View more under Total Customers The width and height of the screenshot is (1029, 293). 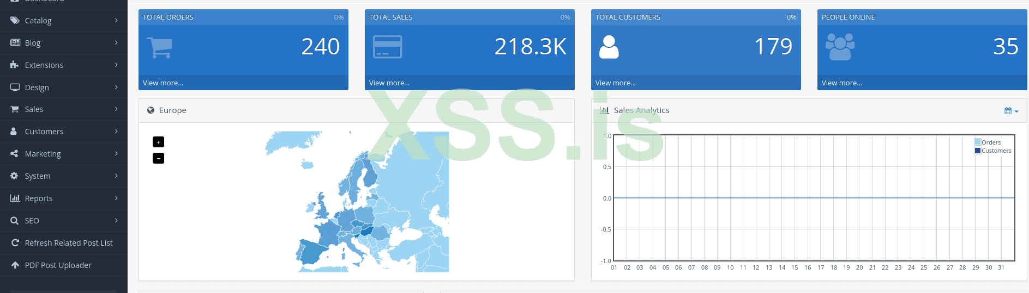(616, 83)
